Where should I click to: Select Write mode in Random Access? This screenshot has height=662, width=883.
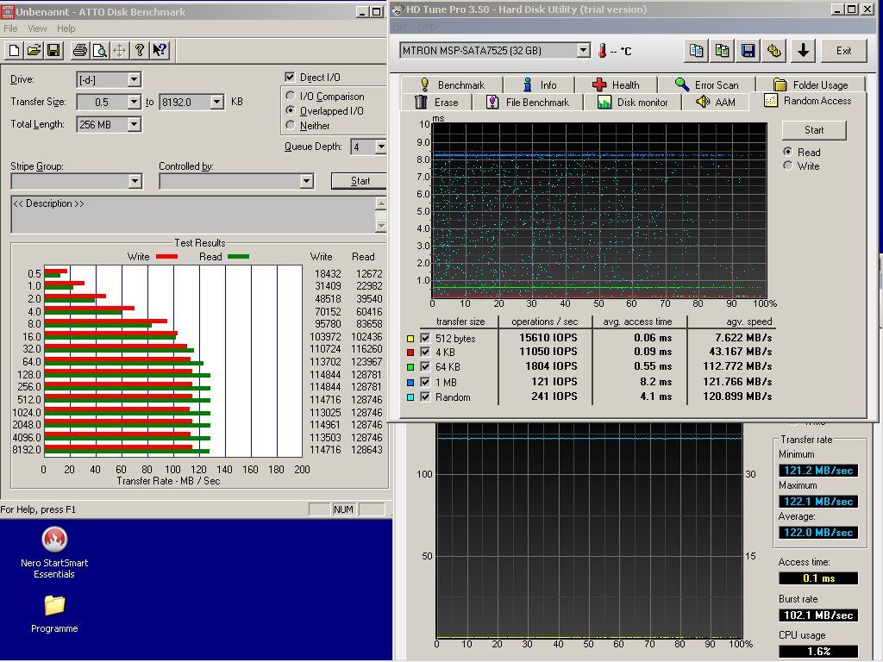788,165
